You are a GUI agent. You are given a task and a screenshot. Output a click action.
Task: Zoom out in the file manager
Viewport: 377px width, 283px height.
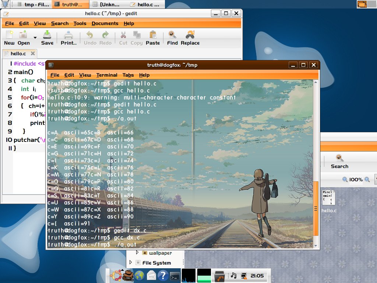pyautogui.click(x=345, y=179)
